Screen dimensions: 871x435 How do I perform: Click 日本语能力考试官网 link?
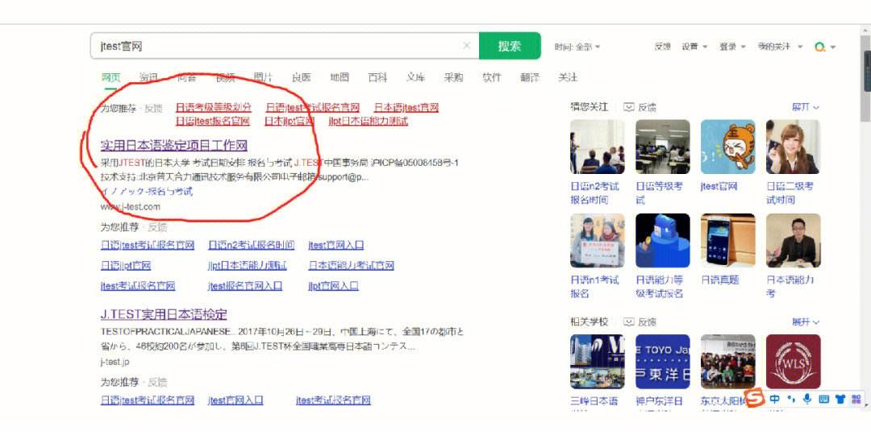tap(351, 266)
